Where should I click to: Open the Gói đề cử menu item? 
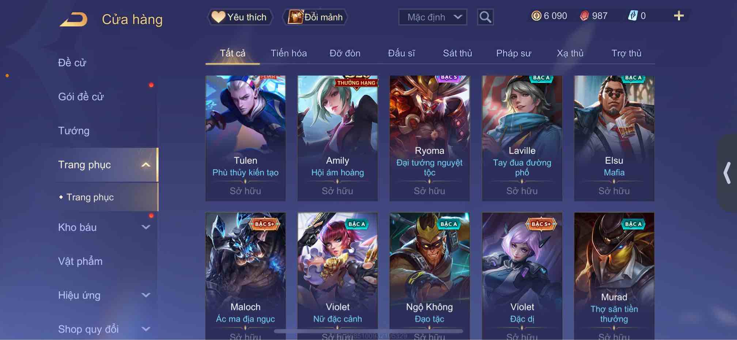pos(81,97)
